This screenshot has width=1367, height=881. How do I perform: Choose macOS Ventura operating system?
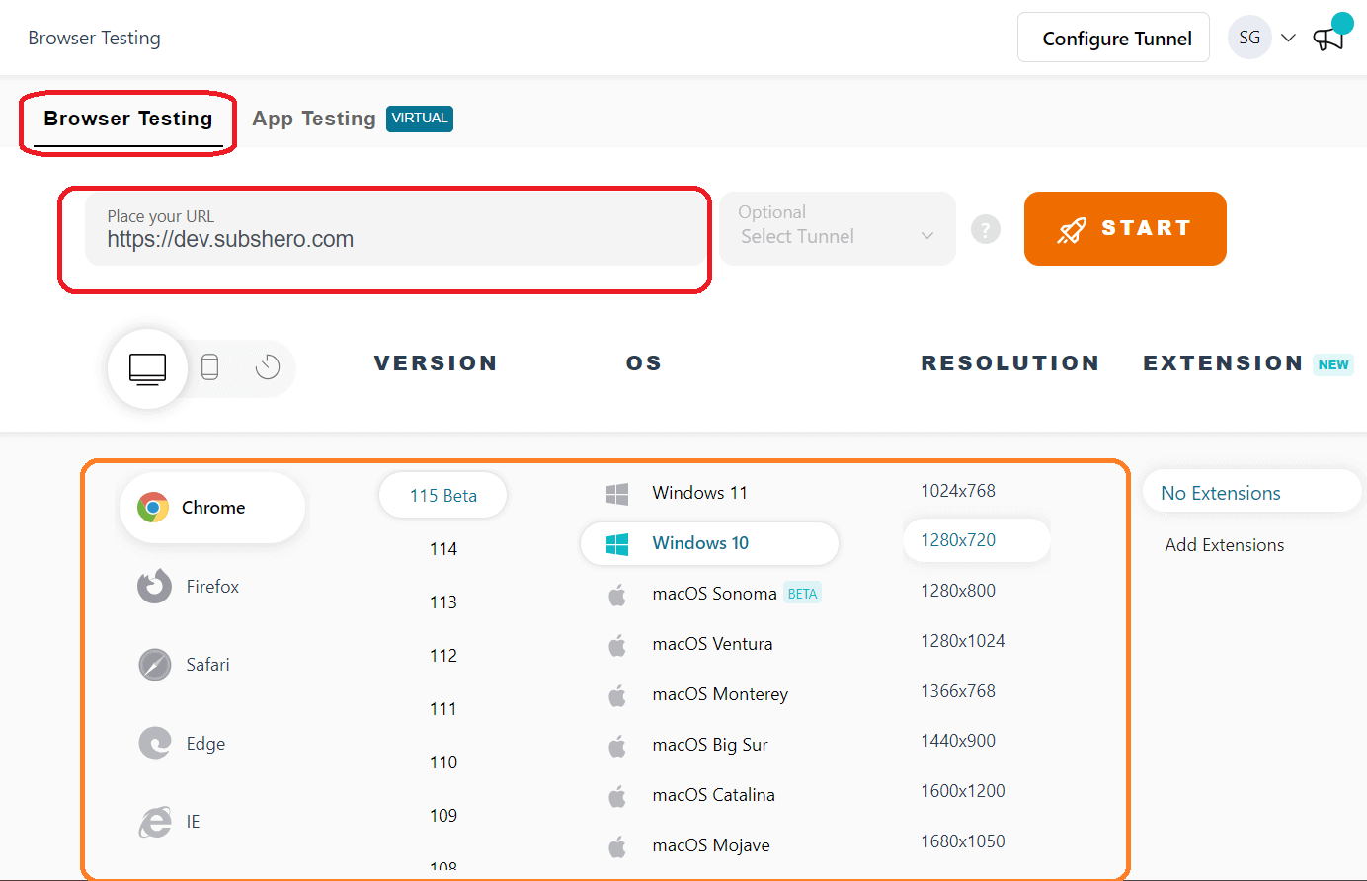[712, 644]
